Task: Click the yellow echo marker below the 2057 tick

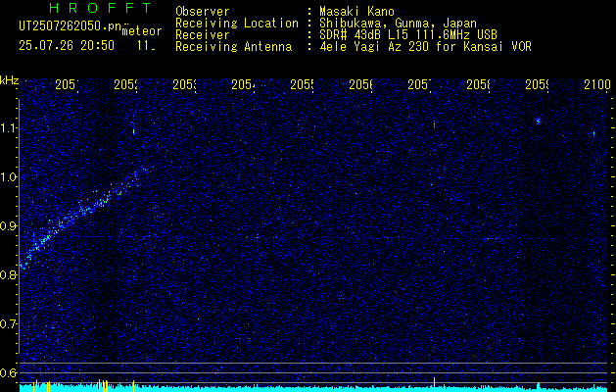Action: pyautogui.click(x=434, y=384)
